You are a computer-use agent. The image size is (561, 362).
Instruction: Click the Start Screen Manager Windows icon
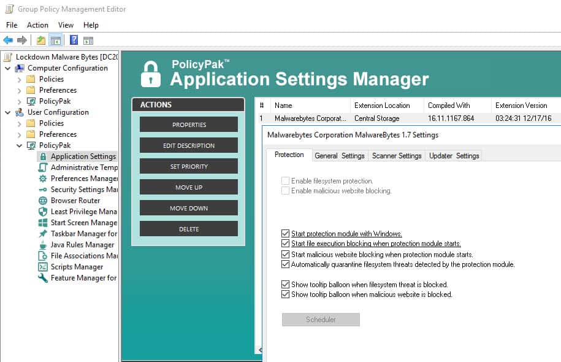pyautogui.click(x=43, y=223)
